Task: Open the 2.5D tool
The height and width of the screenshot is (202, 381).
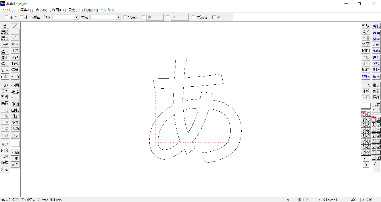Action: 15,152
